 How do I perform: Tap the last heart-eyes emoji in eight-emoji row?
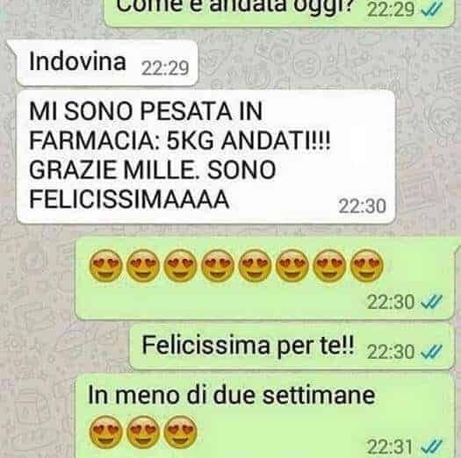pos(367,266)
